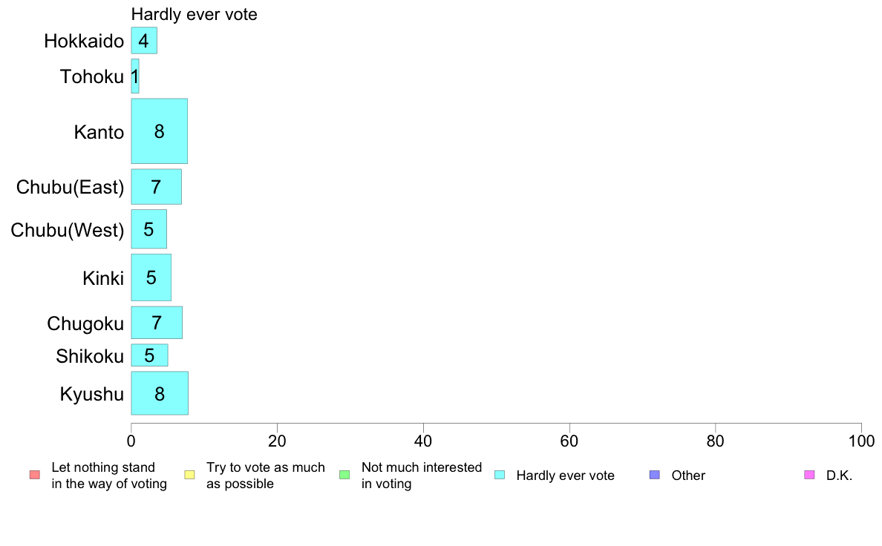Select the Kyushu bar showing 8
The width and height of the screenshot is (882, 546).
pyautogui.click(x=160, y=393)
